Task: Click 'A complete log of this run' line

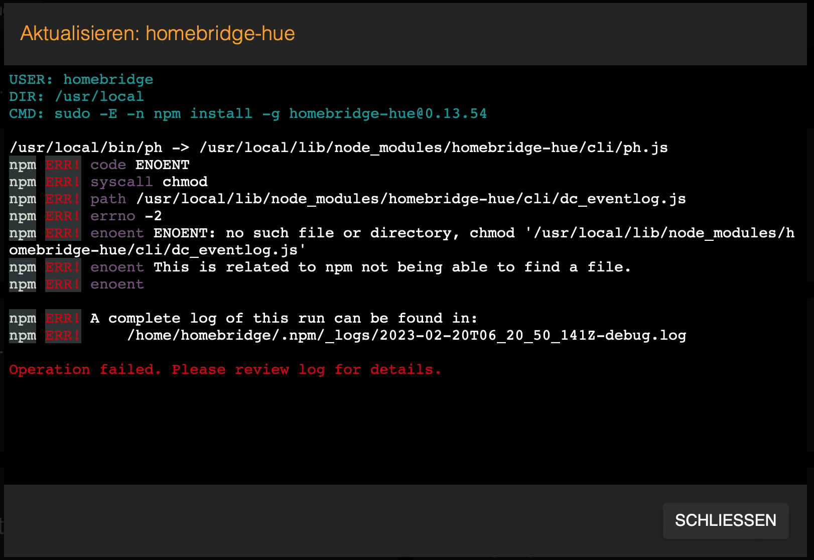Action: [x=284, y=318]
